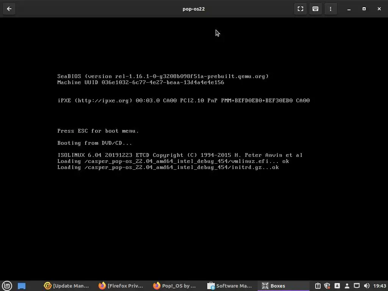Open the volume control icon
This screenshot has height=291, width=388.
click(x=367, y=286)
